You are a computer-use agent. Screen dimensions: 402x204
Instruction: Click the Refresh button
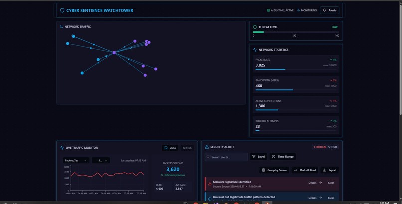coord(187,148)
